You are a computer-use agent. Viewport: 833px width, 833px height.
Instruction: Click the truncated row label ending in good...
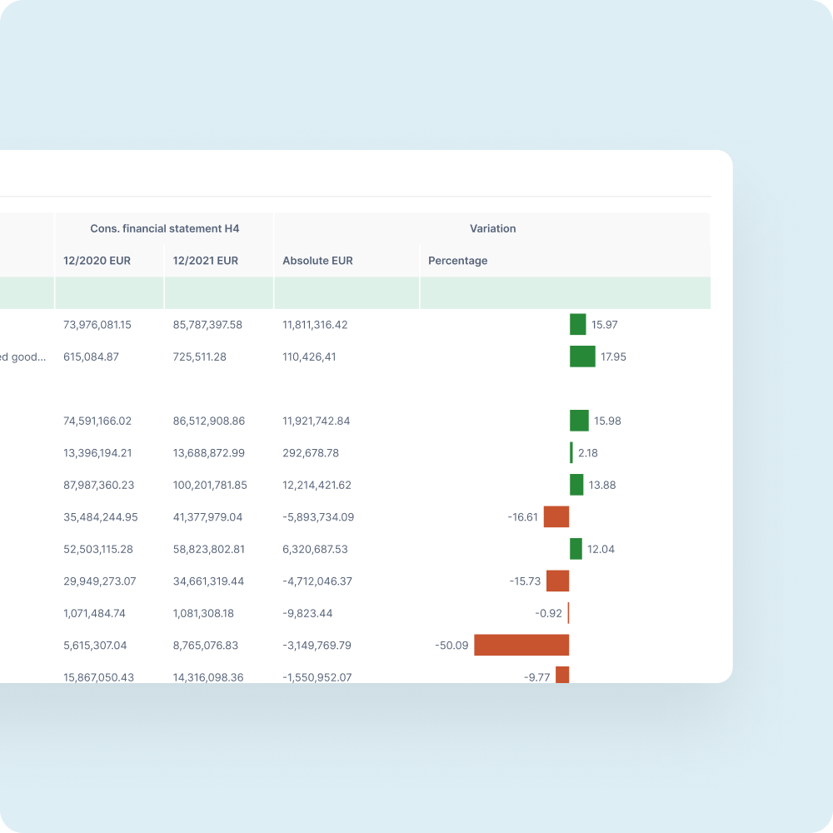click(22, 357)
